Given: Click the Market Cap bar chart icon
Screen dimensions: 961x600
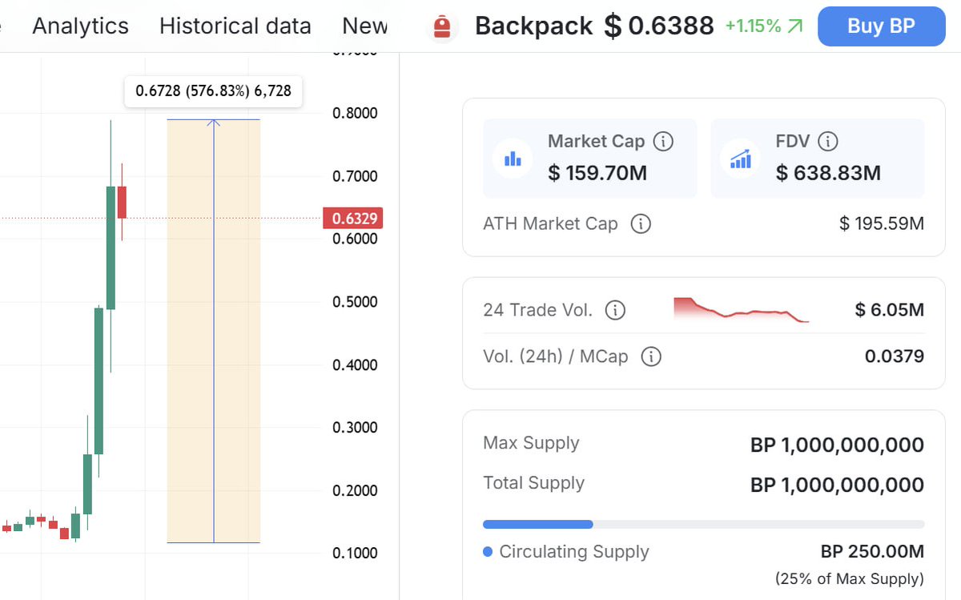Looking at the screenshot, I should (513, 159).
